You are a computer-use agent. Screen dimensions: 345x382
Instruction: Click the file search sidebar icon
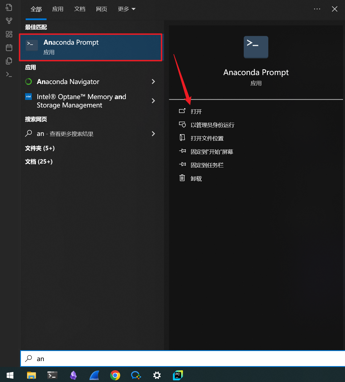pyautogui.click(x=9, y=7)
